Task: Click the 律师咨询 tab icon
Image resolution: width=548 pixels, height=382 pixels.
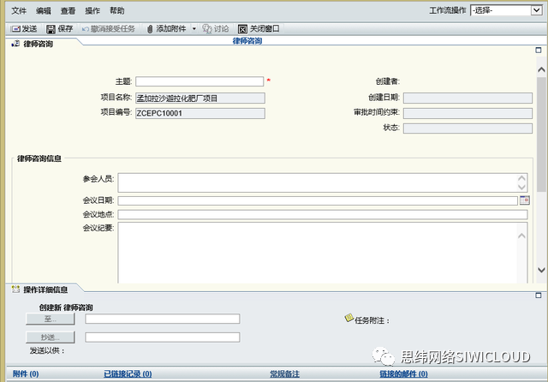Action: pyautogui.click(x=15, y=44)
